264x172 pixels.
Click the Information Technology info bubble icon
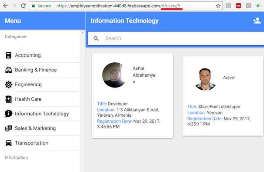[9, 114]
